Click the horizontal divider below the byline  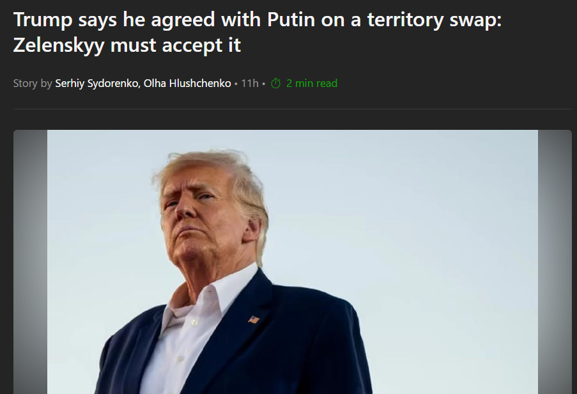click(293, 109)
